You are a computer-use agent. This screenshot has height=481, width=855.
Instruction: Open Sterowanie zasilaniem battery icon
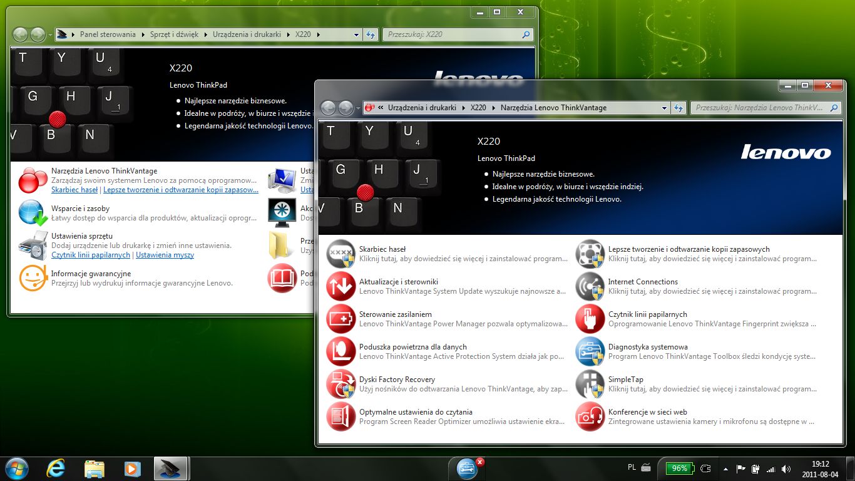[341, 319]
